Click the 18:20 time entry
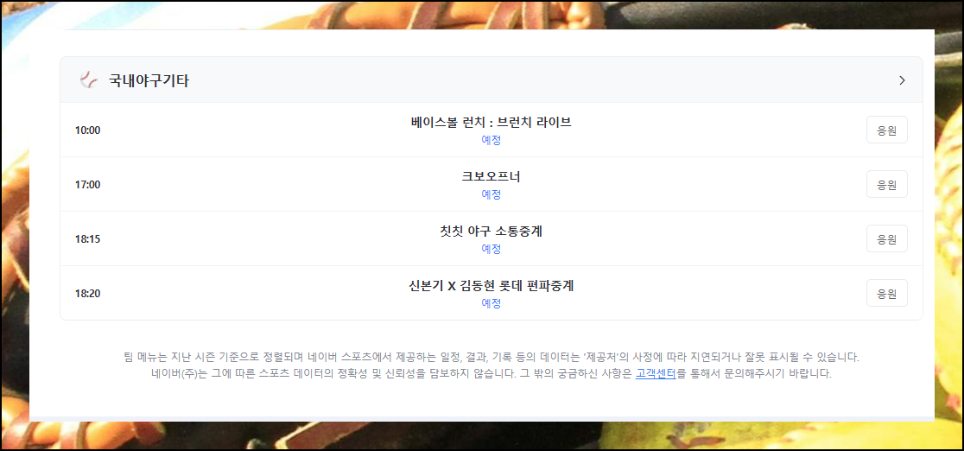Image resolution: width=964 pixels, height=451 pixels. [x=87, y=294]
